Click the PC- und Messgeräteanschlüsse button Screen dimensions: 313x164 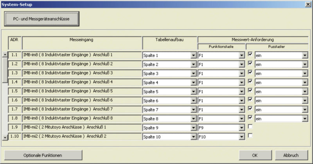pos(42,18)
